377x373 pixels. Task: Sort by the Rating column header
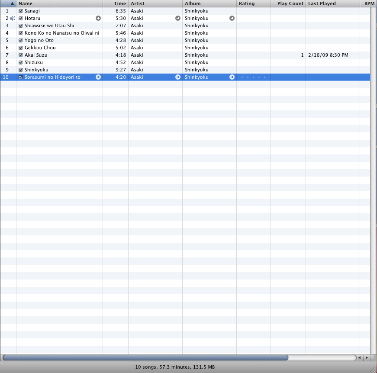pos(254,3)
